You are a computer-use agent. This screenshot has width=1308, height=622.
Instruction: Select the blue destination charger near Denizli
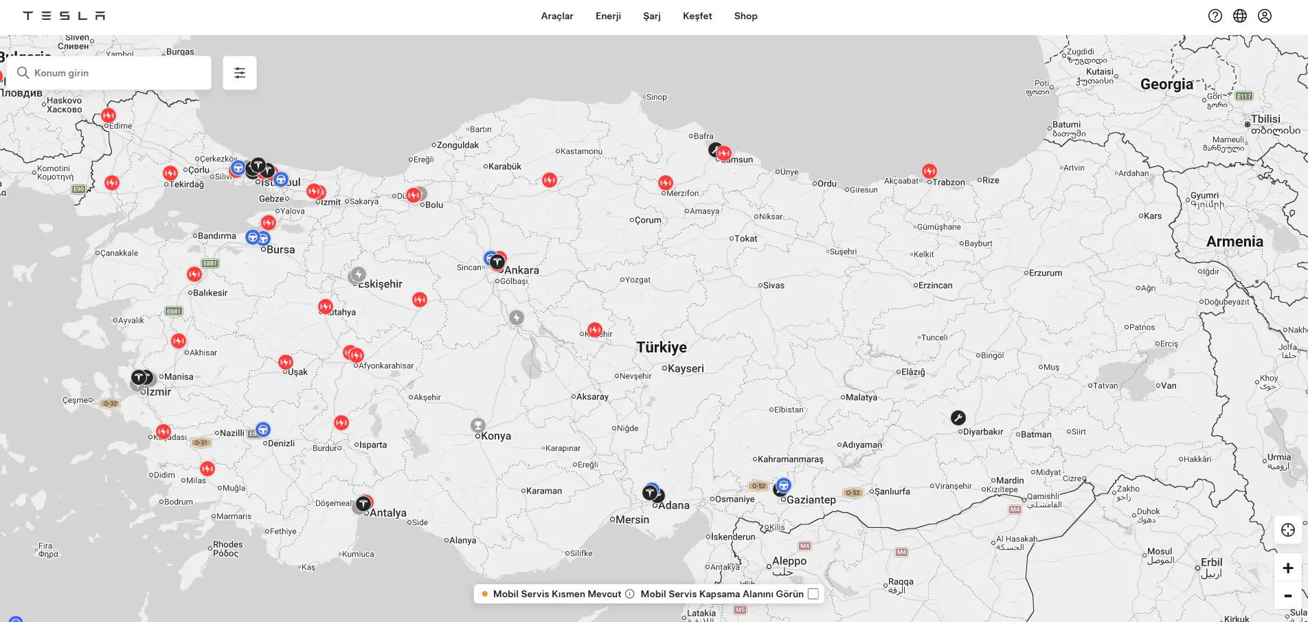coord(263,430)
